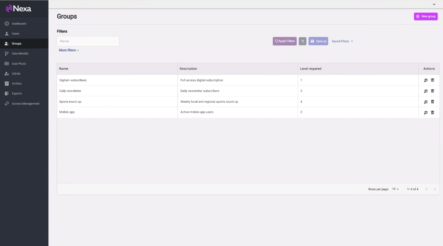Expand the top-right chevron menu
Screen dimensions: 443x246
434,4
